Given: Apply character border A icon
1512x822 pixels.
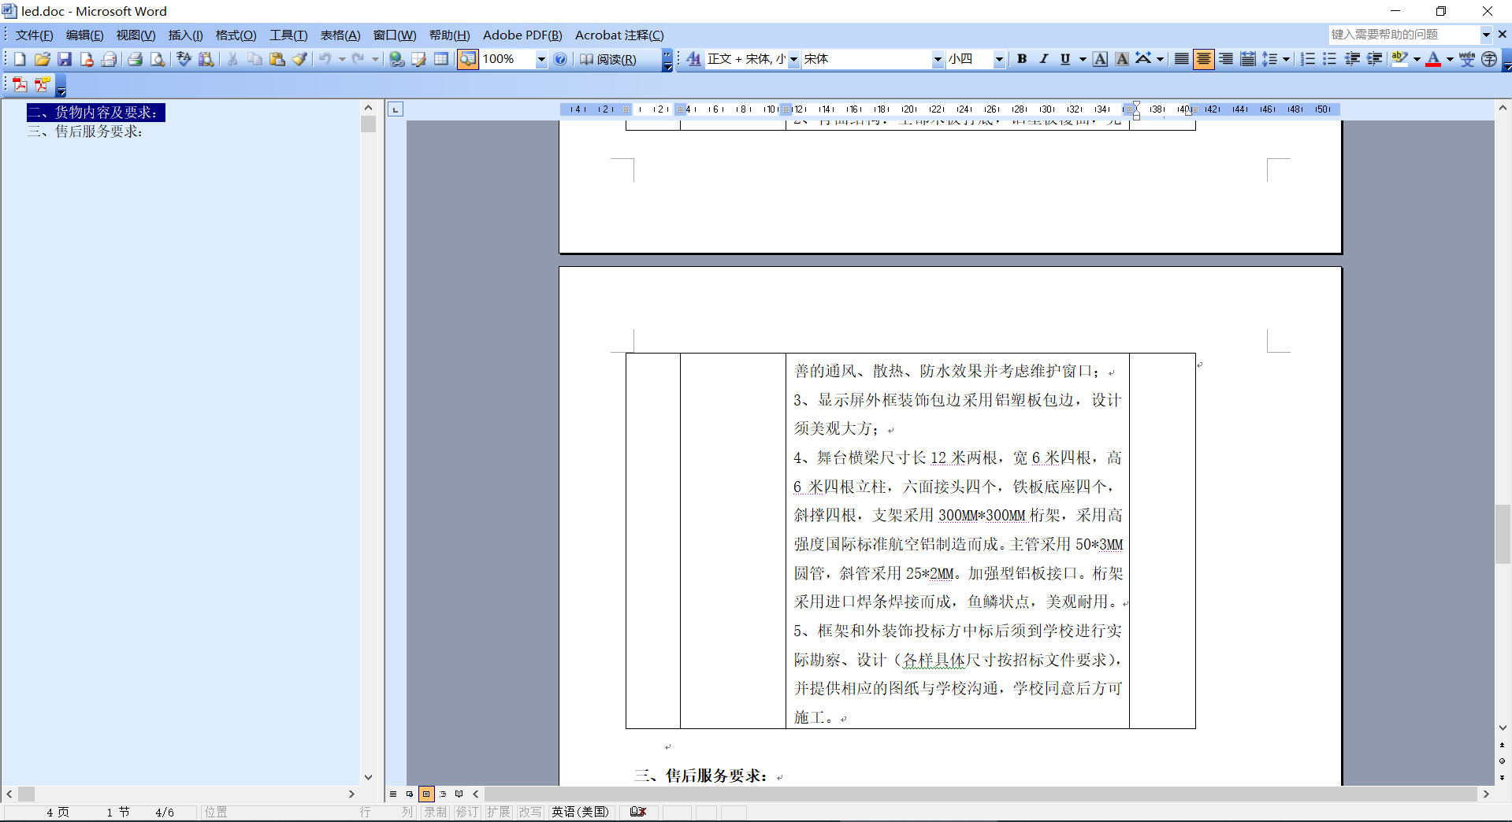Looking at the screenshot, I should pyautogui.click(x=1100, y=59).
